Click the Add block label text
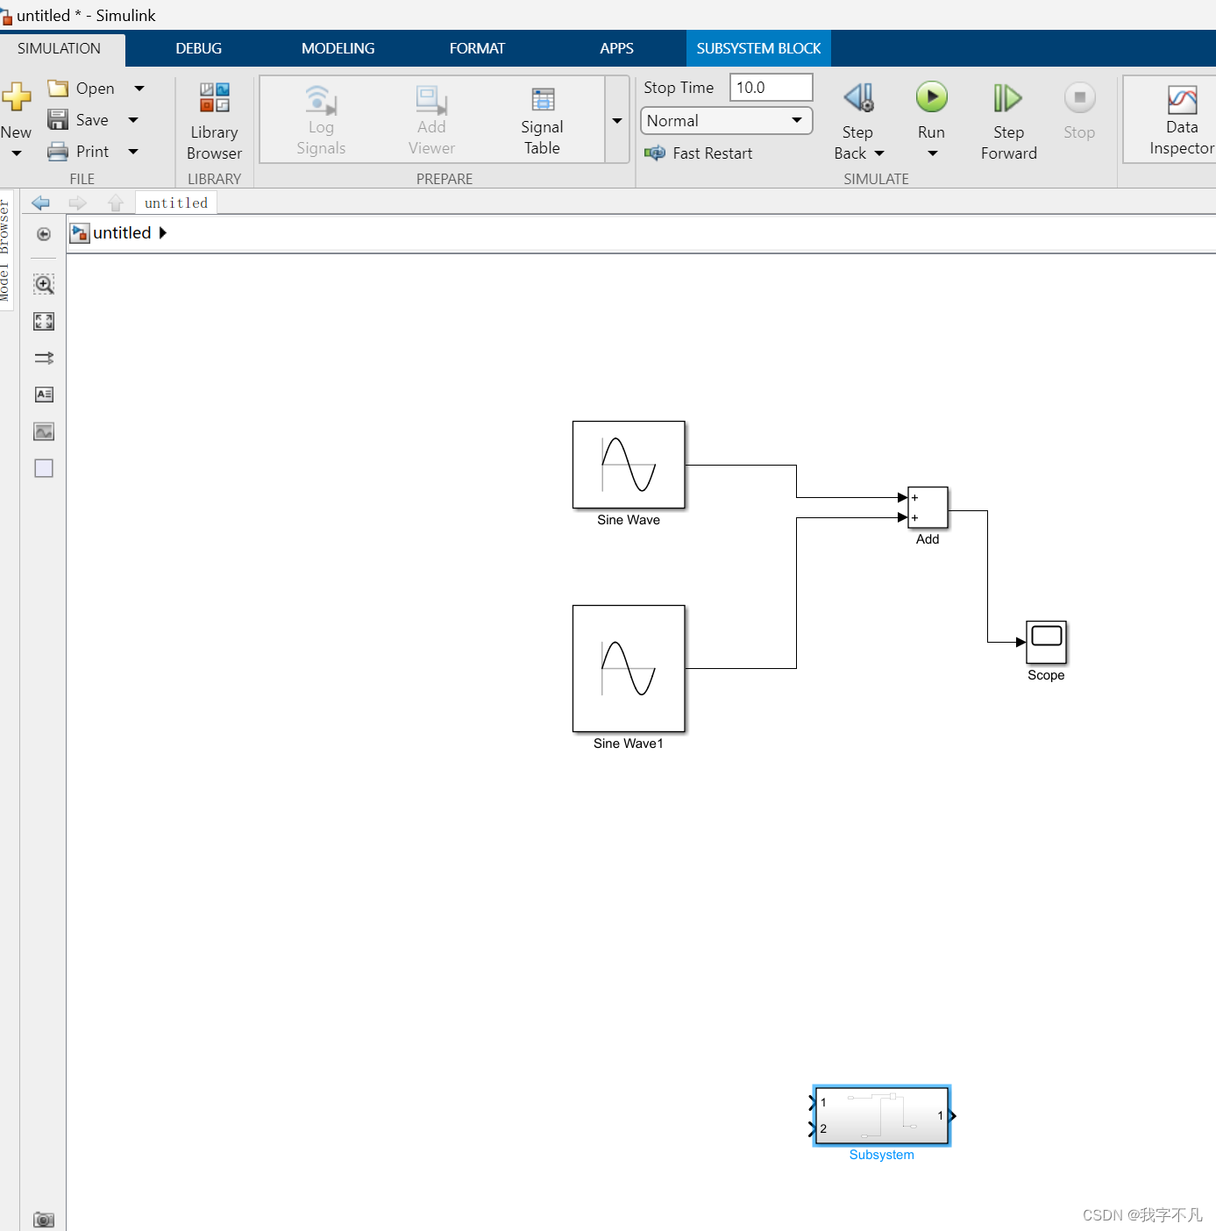Image resolution: width=1216 pixels, height=1231 pixels. 928,539
